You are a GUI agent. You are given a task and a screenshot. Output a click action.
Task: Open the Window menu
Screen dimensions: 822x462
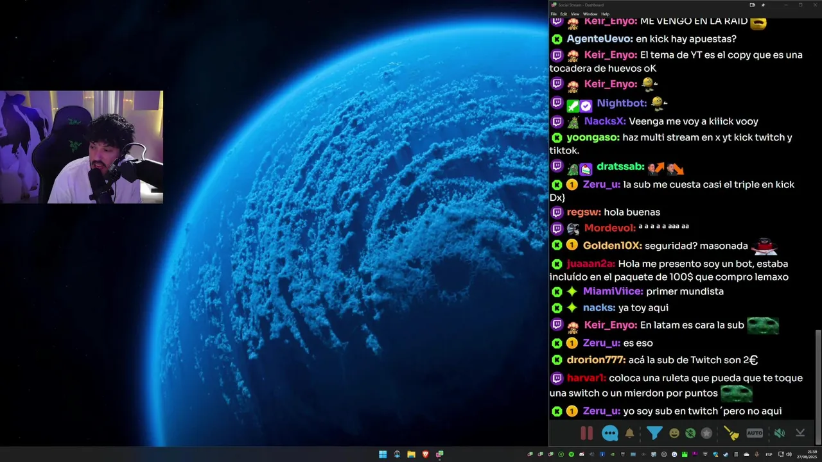pyautogui.click(x=590, y=13)
